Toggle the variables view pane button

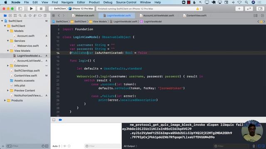click(x=259, y=146)
